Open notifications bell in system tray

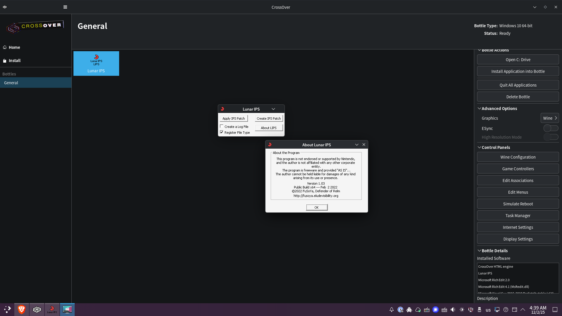point(392,310)
